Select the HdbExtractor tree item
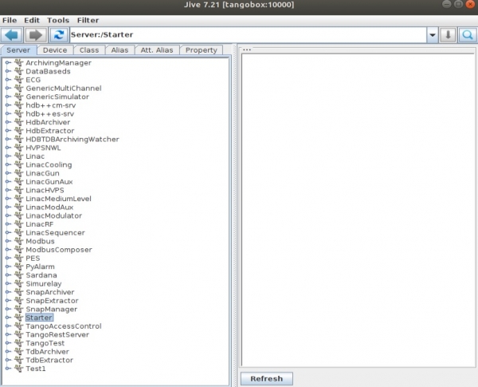This screenshot has width=478, height=387. (x=49, y=131)
